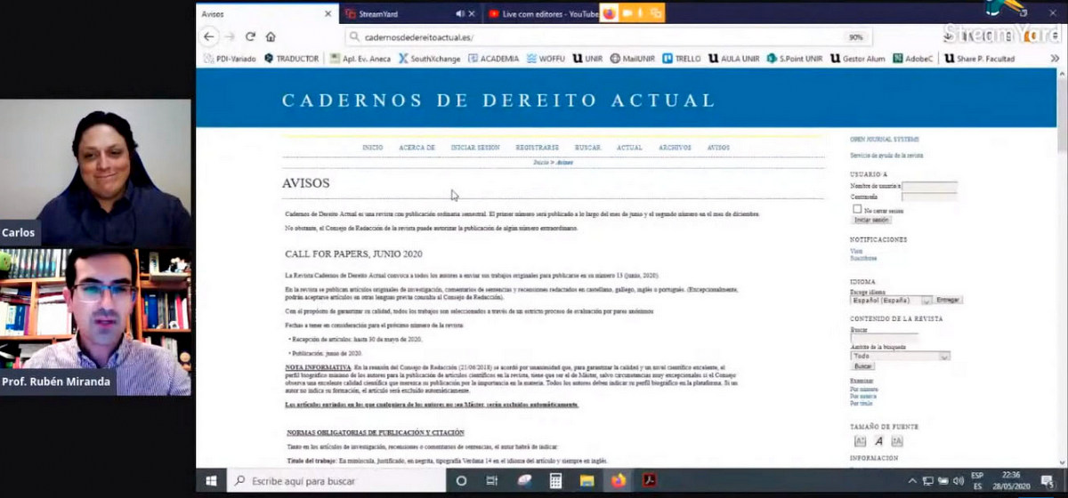
Task: Open the ARCHIVOS navigation menu item
Action: click(x=675, y=148)
